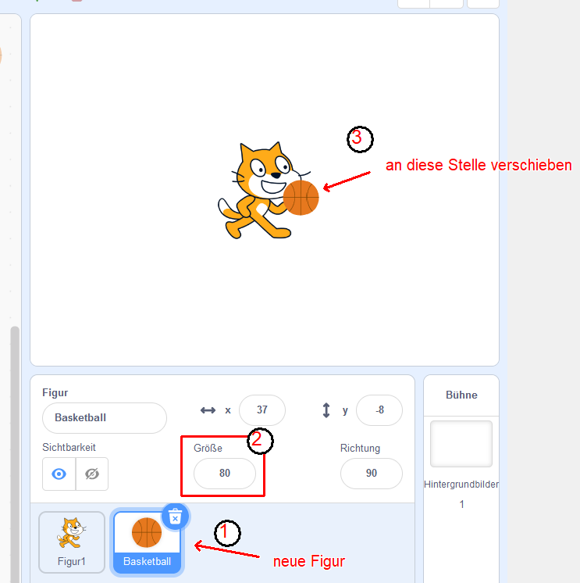
Task: Click the x position field showing 37
Action: tap(262, 410)
